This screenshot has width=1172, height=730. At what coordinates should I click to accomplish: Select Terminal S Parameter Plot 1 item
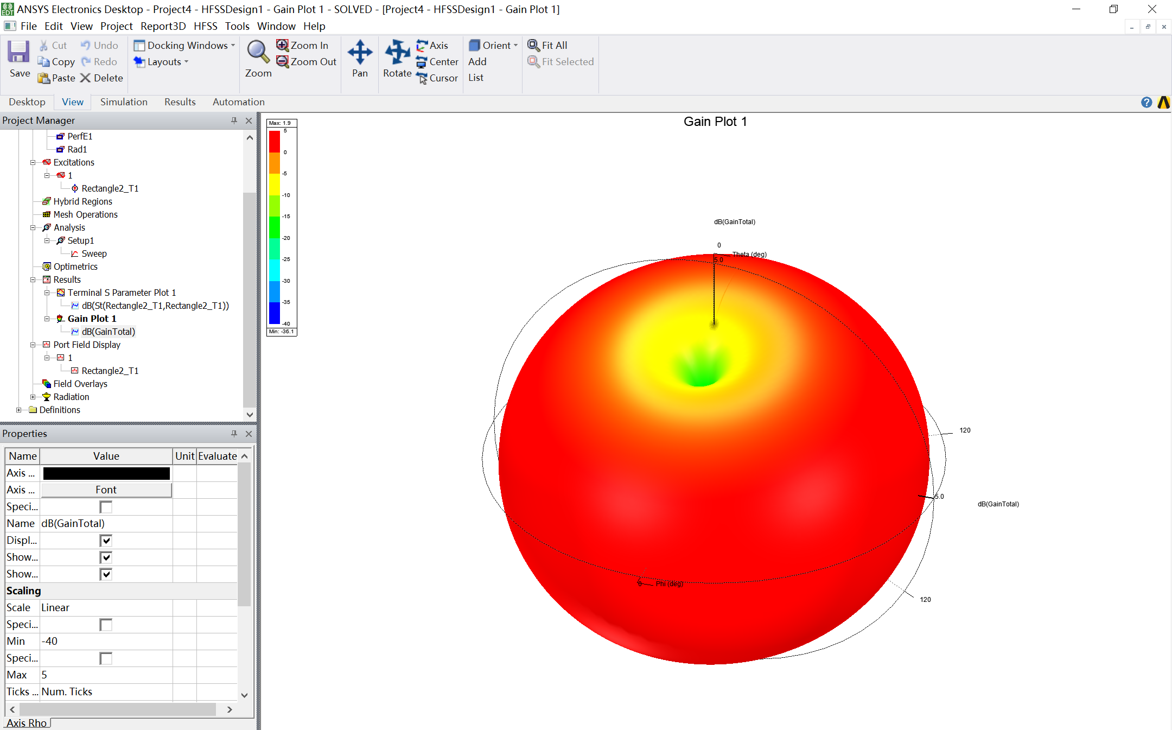[122, 293]
